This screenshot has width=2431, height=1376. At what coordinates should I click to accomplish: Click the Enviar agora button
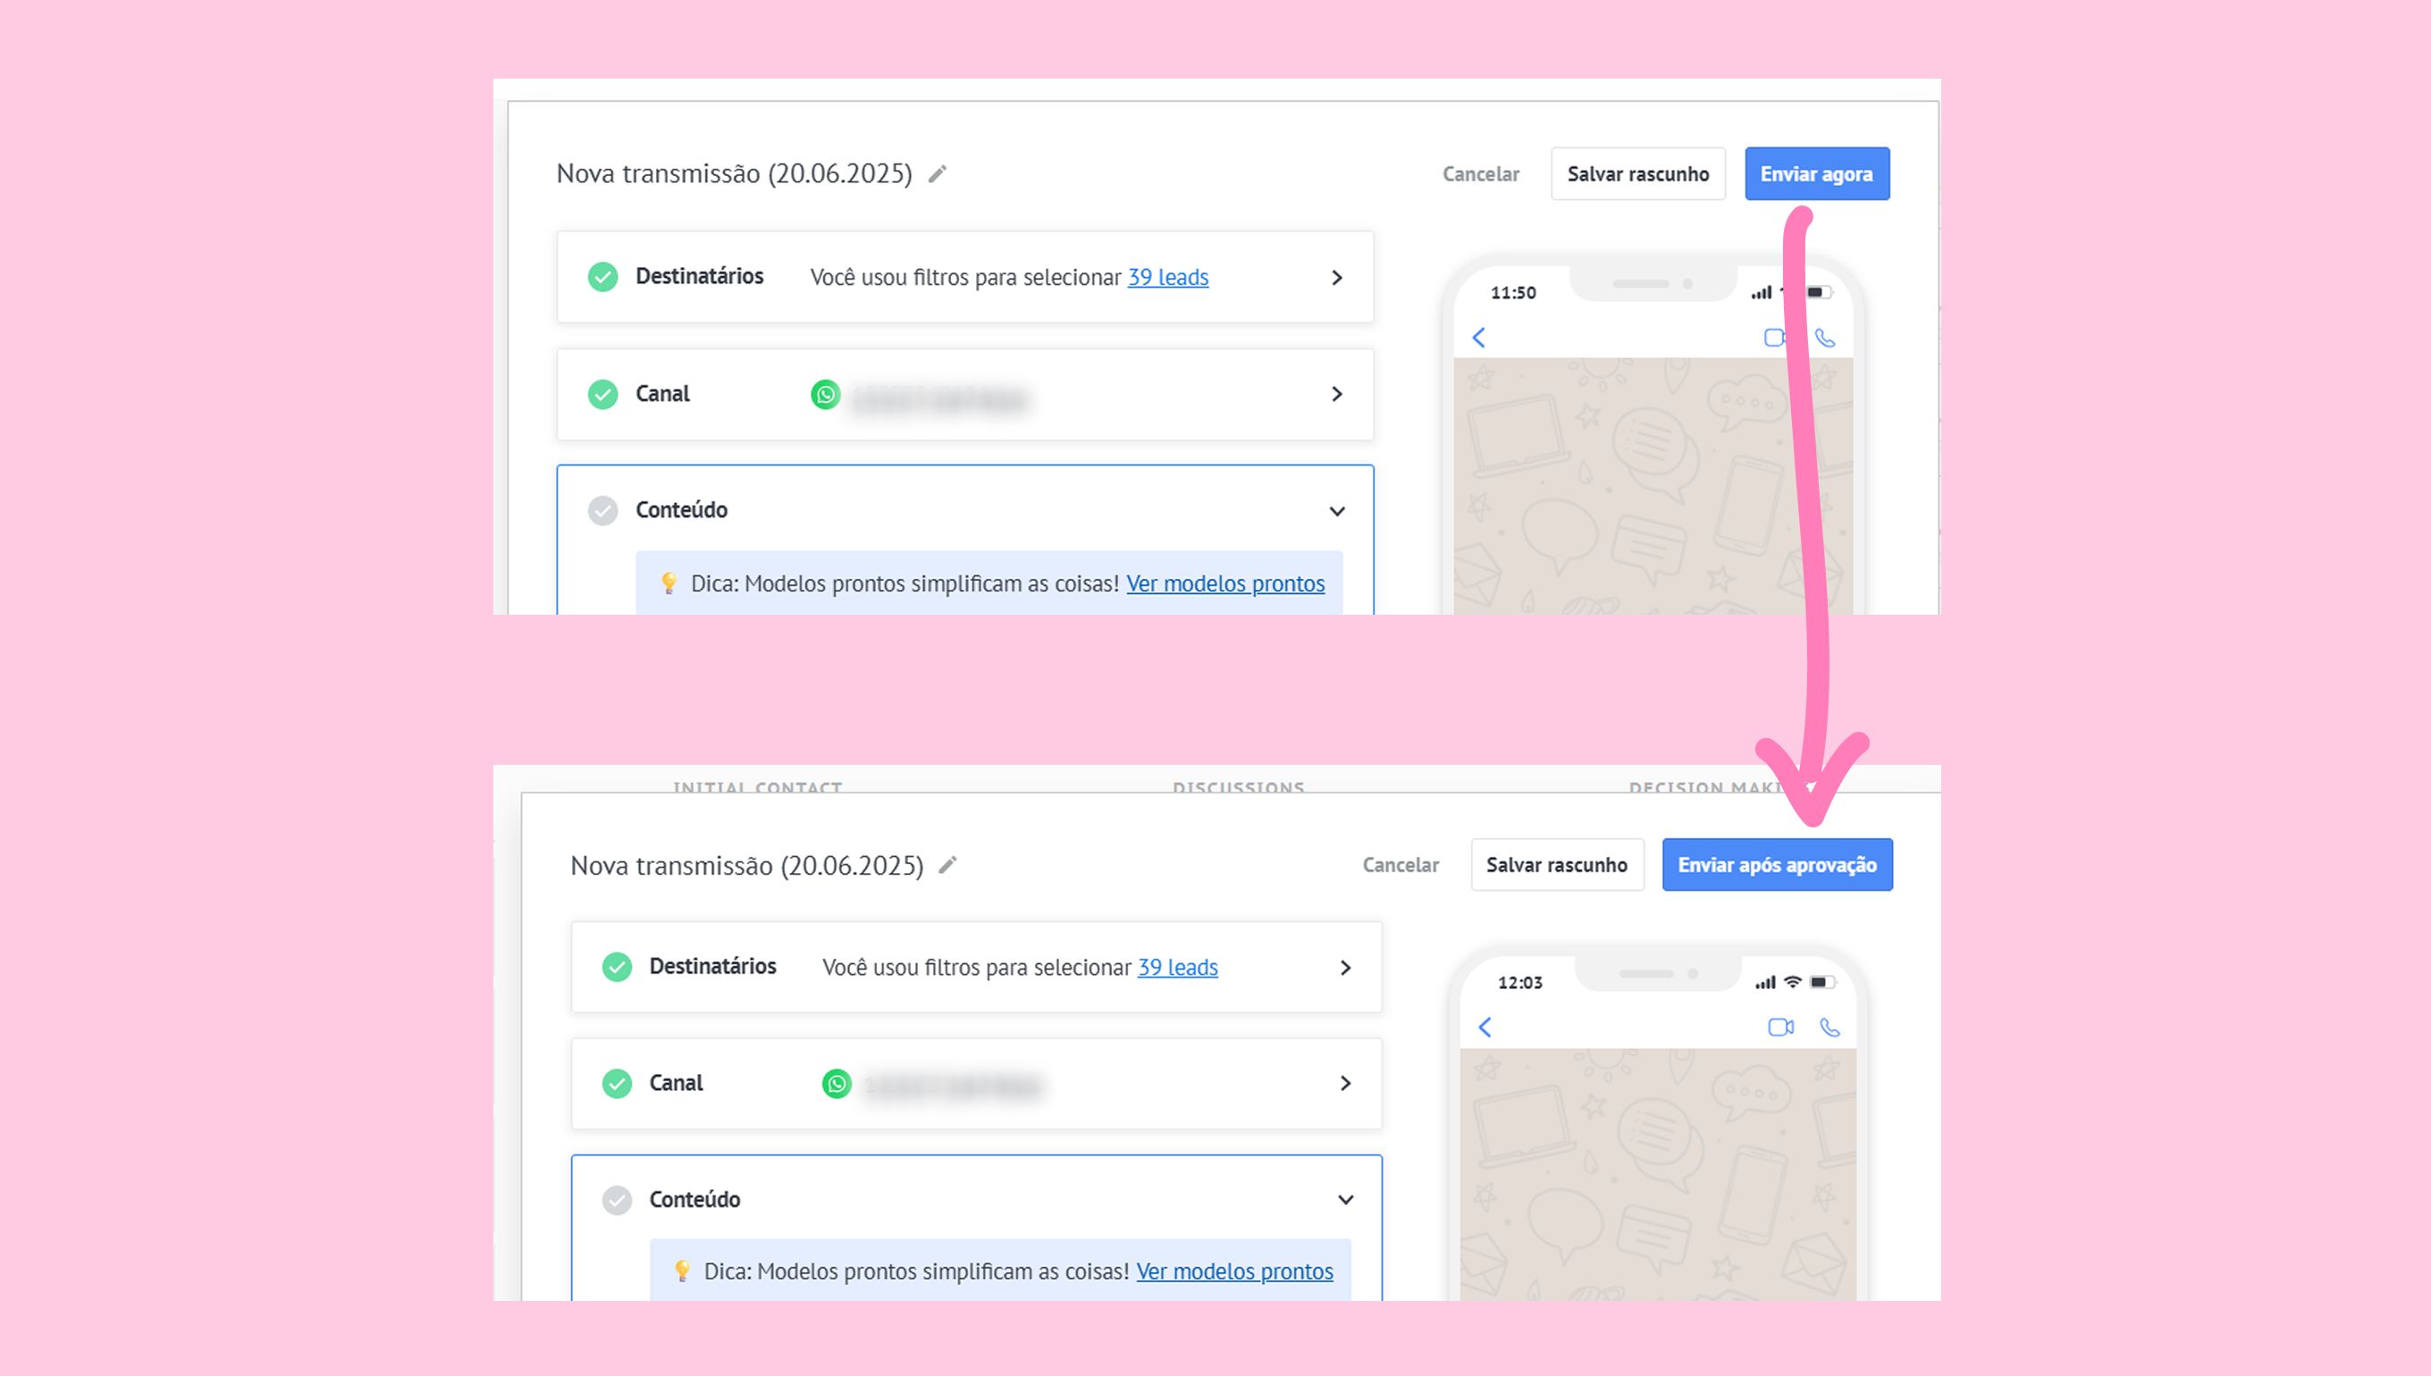(1817, 174)
